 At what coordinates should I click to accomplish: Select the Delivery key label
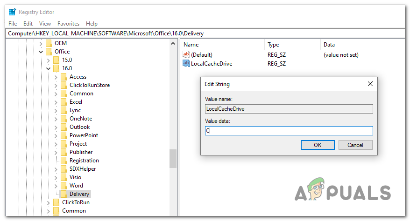(79, 194)
